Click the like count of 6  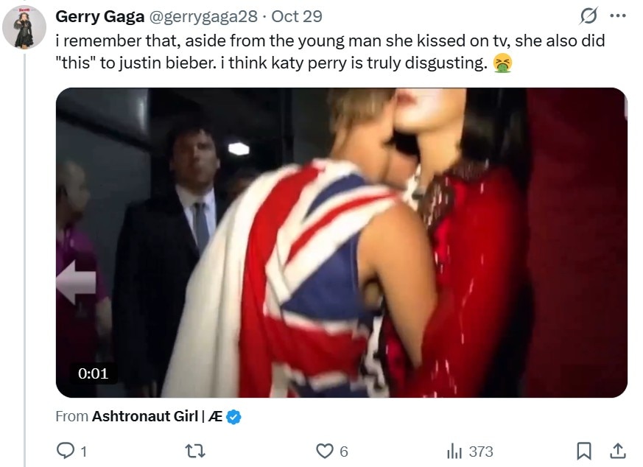pyautogui.click(x=343, y=452)
